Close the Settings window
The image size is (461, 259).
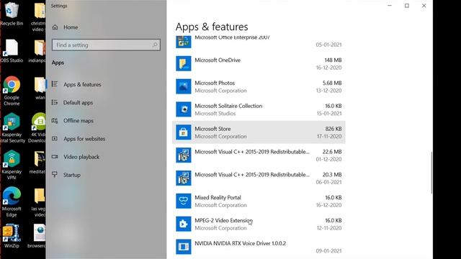point(424,6)
